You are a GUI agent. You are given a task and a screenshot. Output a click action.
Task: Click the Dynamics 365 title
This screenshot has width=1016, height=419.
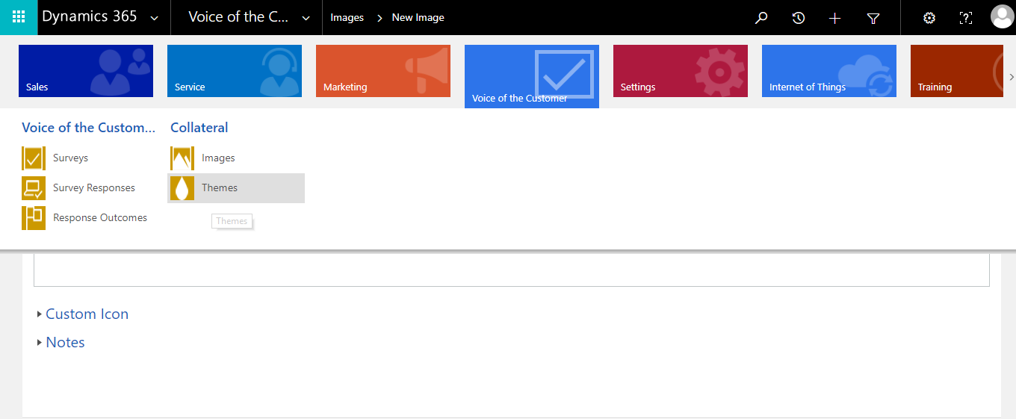pos(90,17)
